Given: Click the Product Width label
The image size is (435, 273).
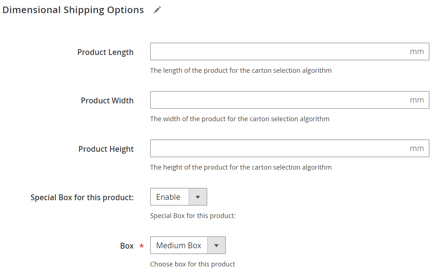Looking at the screenshot, I should (107, 100).
